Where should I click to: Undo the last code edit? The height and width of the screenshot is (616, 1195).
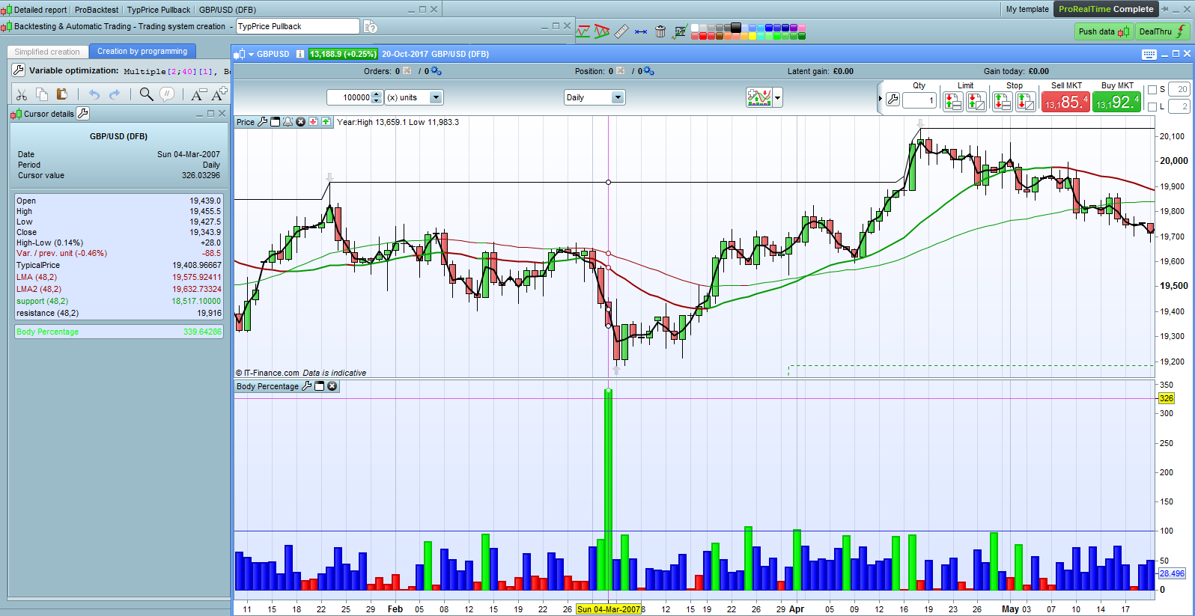tap(94, 94)
